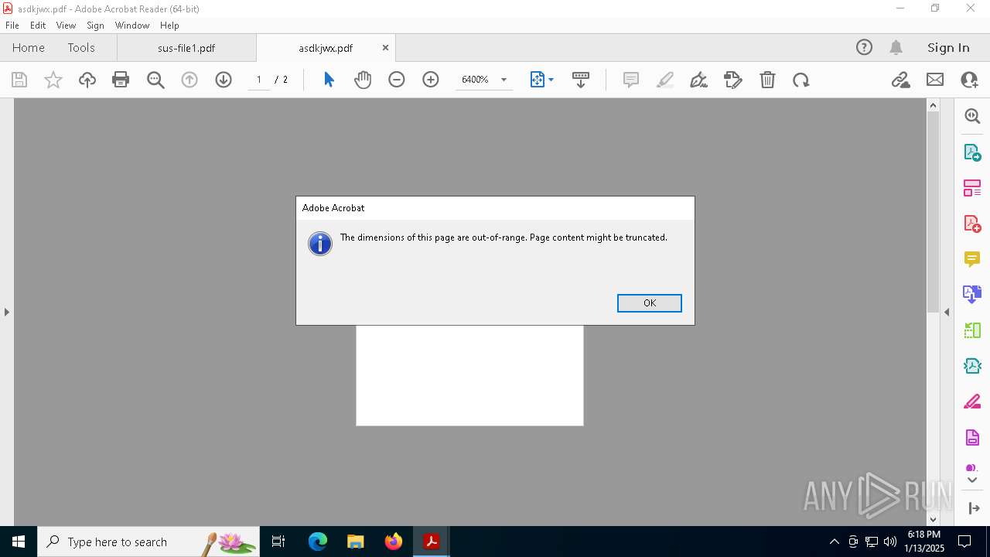
Task: Open Microsoft Edge from the taskbar
Action: (318, 542)
